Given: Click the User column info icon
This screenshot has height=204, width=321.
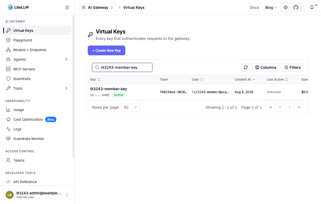Looking at the screenshot, I should 202,80.
